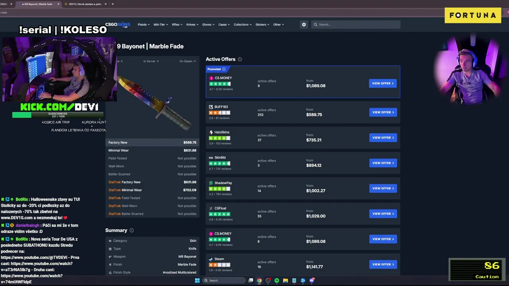The image size is (509, 286).
Task: Click the Windows taskbar Search box
Action: 223,280
